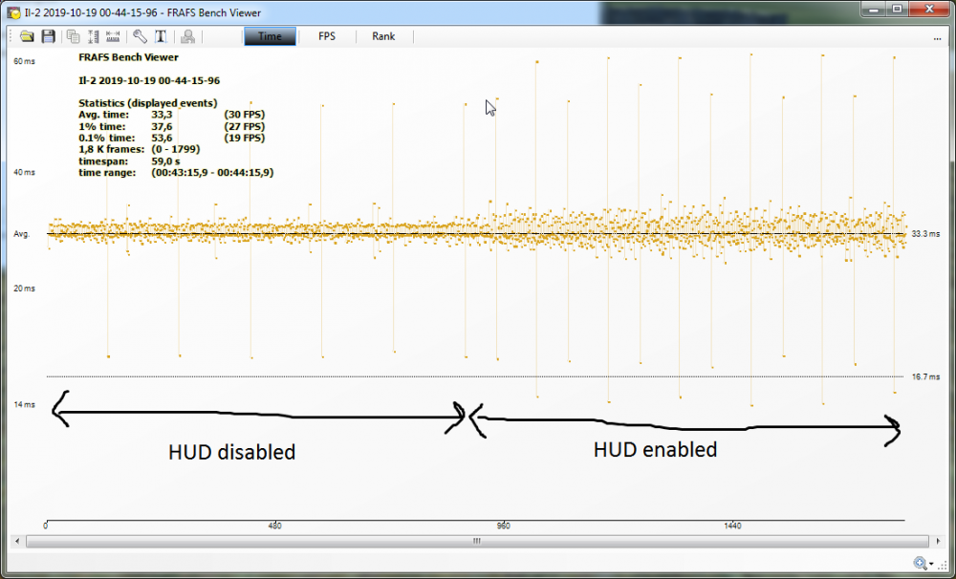Click the 'Avg.' y-axis label

click(21, 234)
